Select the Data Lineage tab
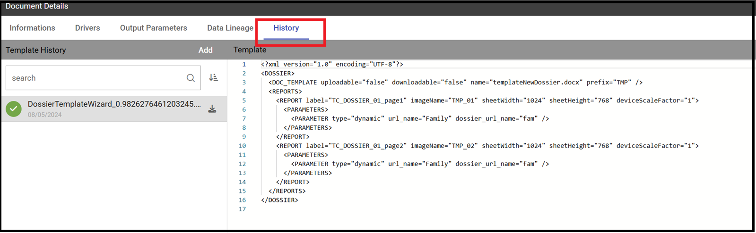This screenshot has height=233, width=756. tap(230, 28)
